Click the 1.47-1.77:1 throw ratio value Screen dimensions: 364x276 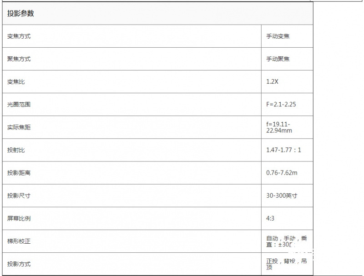click(x=283, y=150)
